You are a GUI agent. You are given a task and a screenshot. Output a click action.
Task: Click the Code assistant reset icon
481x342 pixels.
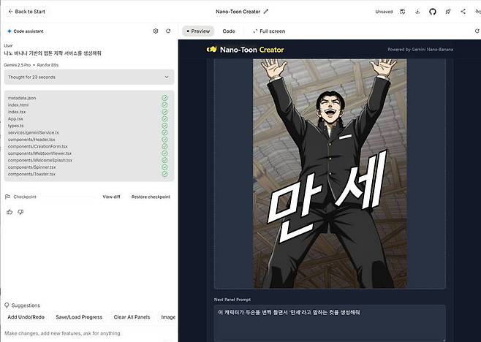168,31
